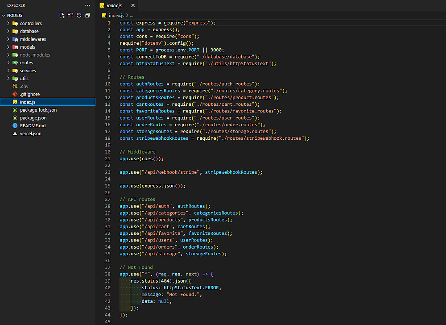Open package.json from the file tree
Screen dimensions: 446x325
[33, 118]
